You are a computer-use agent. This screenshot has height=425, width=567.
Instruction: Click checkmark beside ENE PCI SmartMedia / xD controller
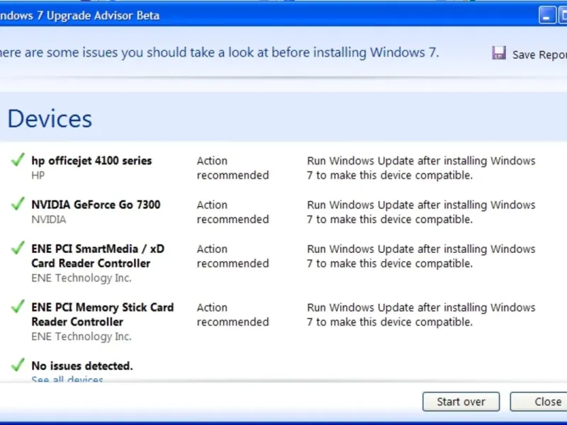tap(18, 249)
